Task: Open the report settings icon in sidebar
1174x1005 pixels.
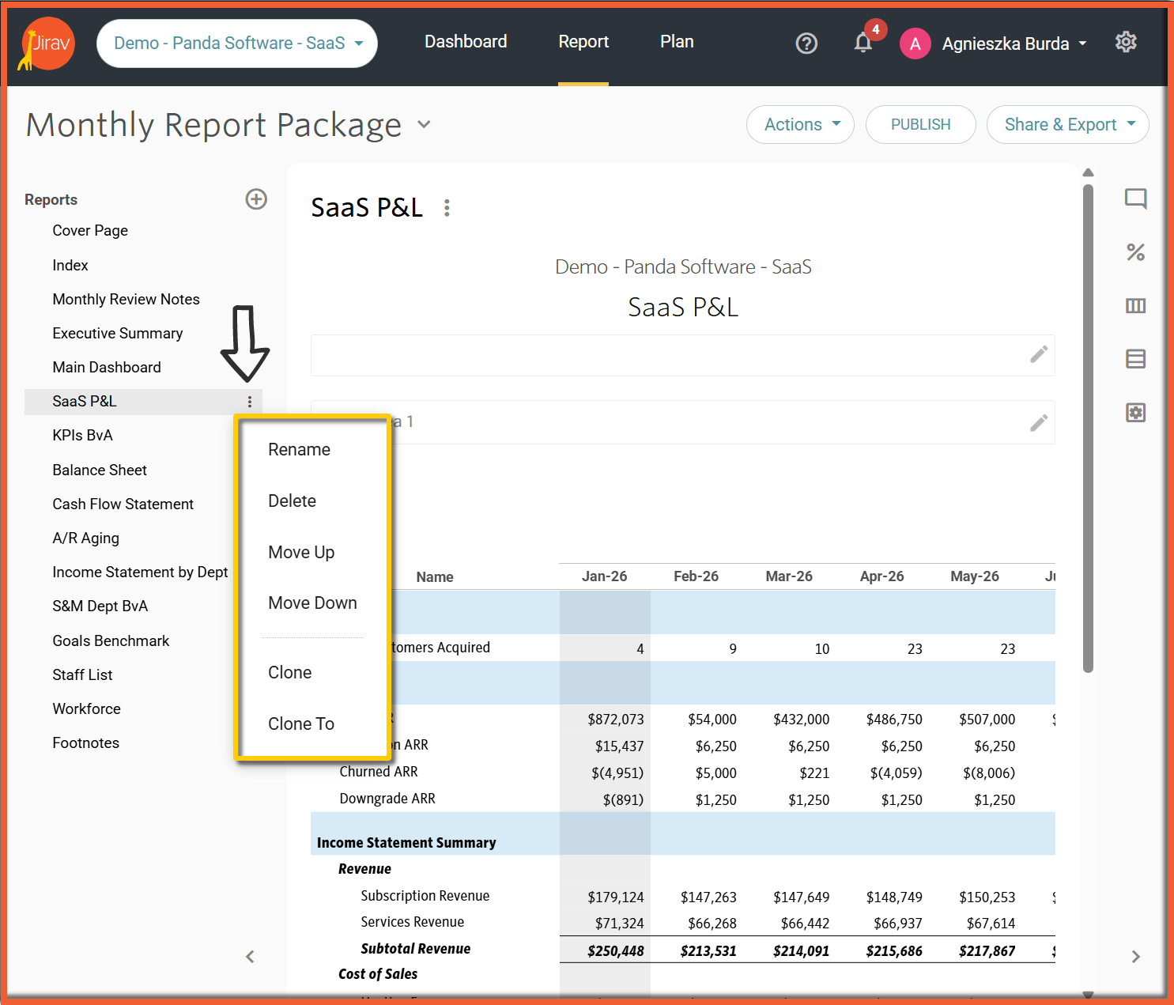Action: (1135, 413)
